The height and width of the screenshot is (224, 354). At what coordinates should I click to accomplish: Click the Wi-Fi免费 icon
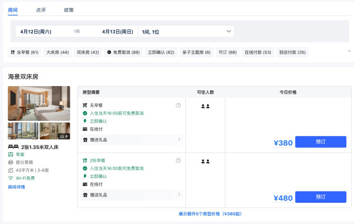click(x=11, y=178)
